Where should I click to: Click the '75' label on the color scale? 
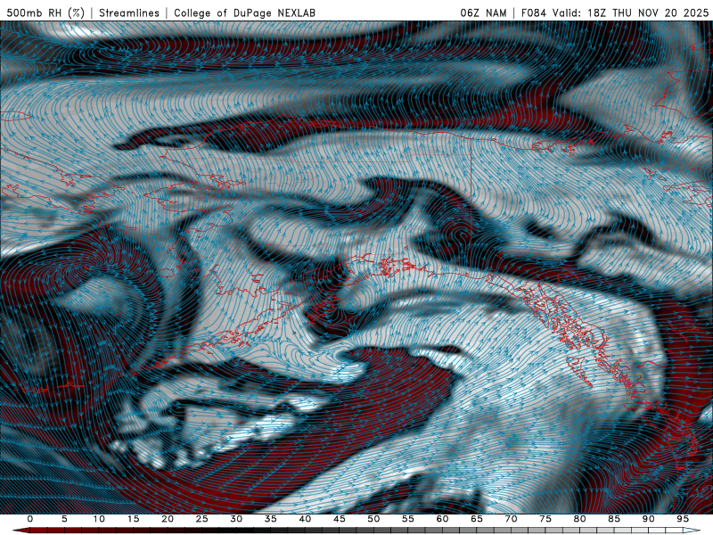545,519
